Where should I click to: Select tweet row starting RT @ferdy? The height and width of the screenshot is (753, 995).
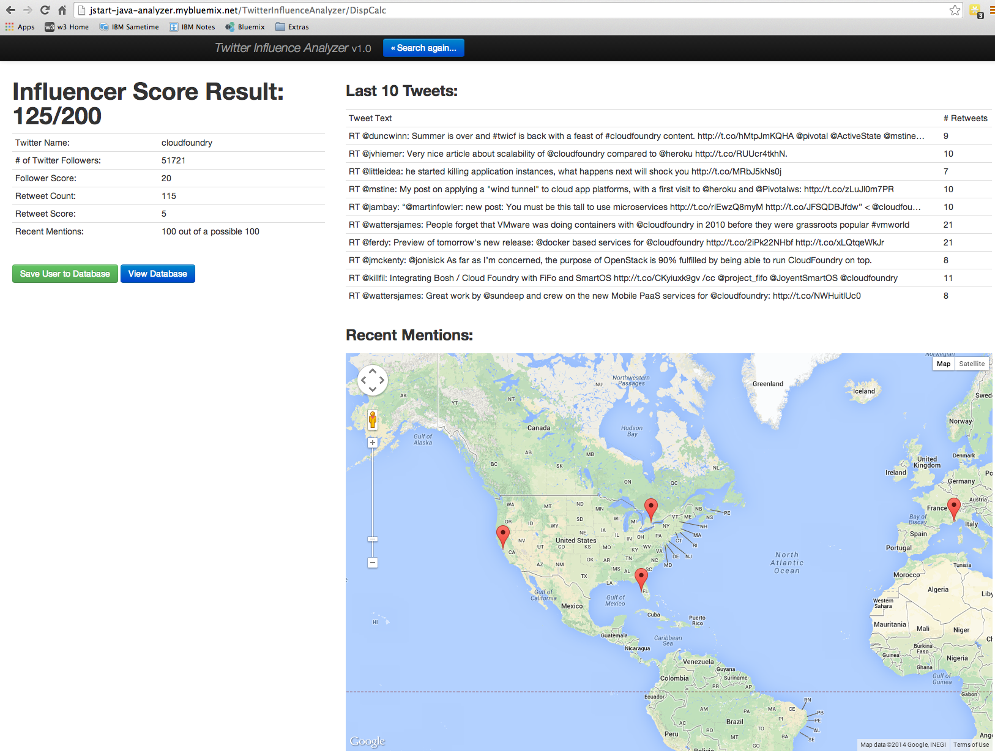tap(668, 242)
